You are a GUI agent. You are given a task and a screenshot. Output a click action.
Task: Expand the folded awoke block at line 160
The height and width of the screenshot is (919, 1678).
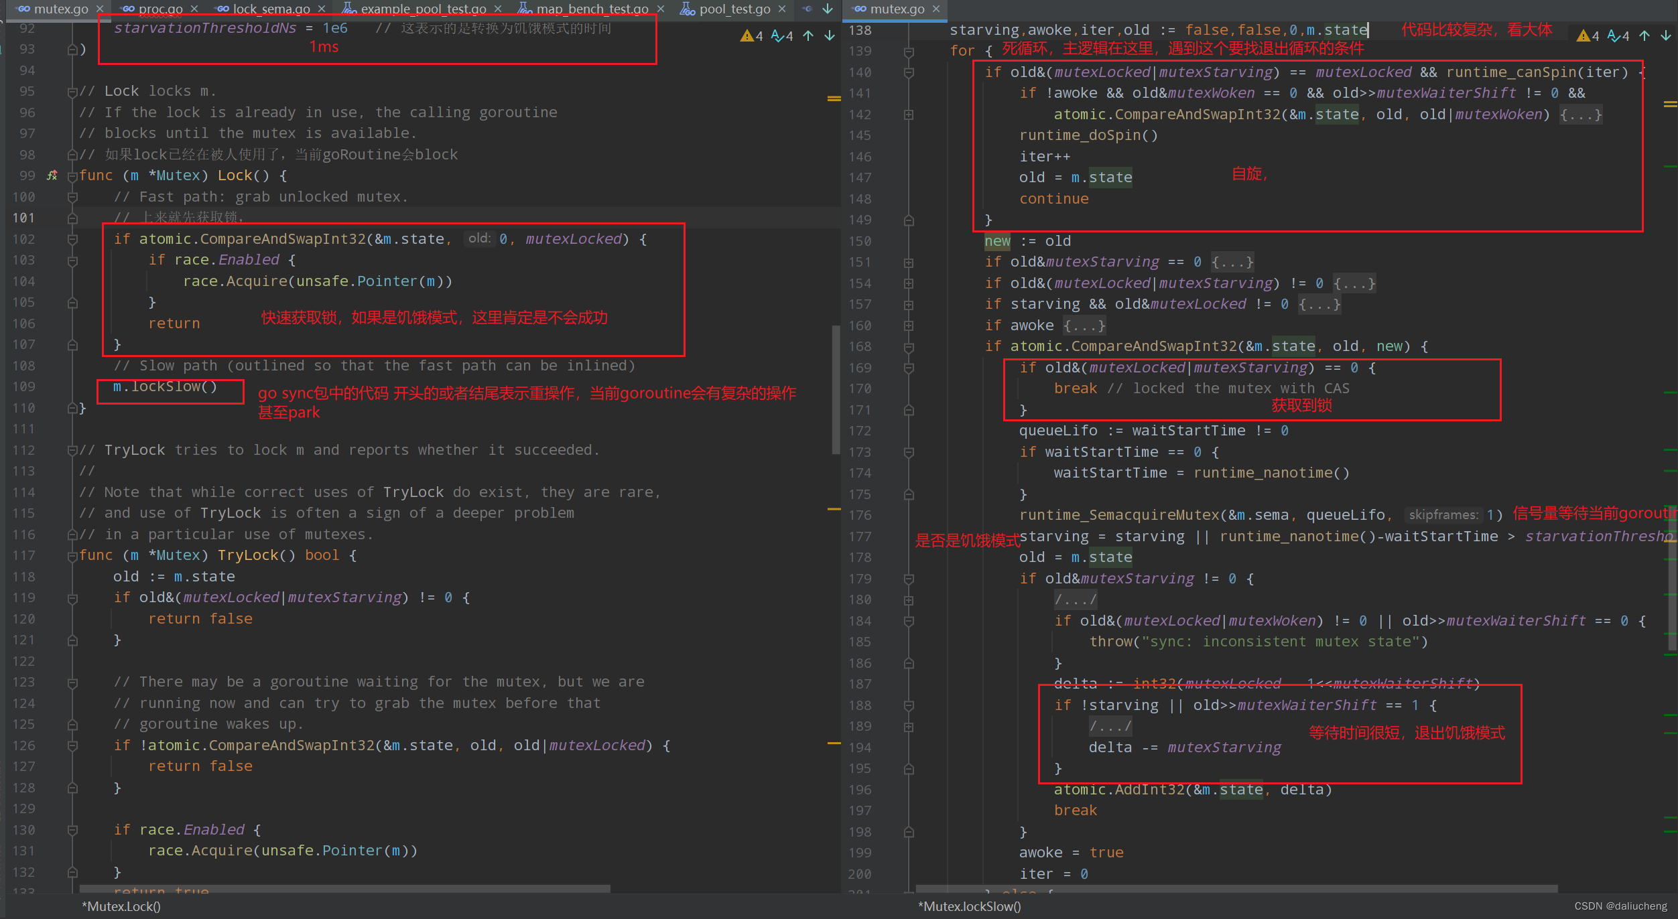click(x=909, y=326)
